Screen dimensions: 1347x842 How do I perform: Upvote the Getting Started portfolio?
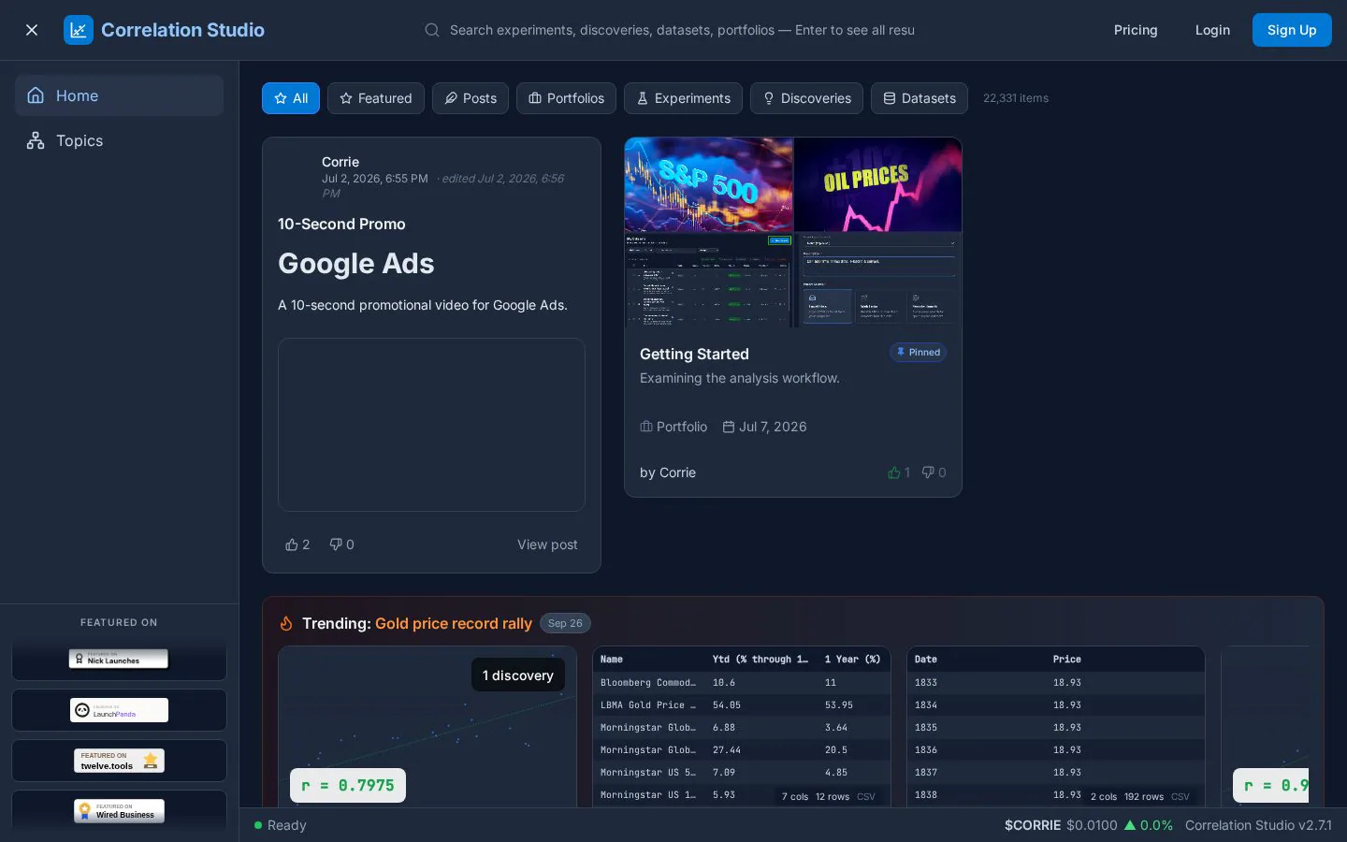[x=898, y=472]
